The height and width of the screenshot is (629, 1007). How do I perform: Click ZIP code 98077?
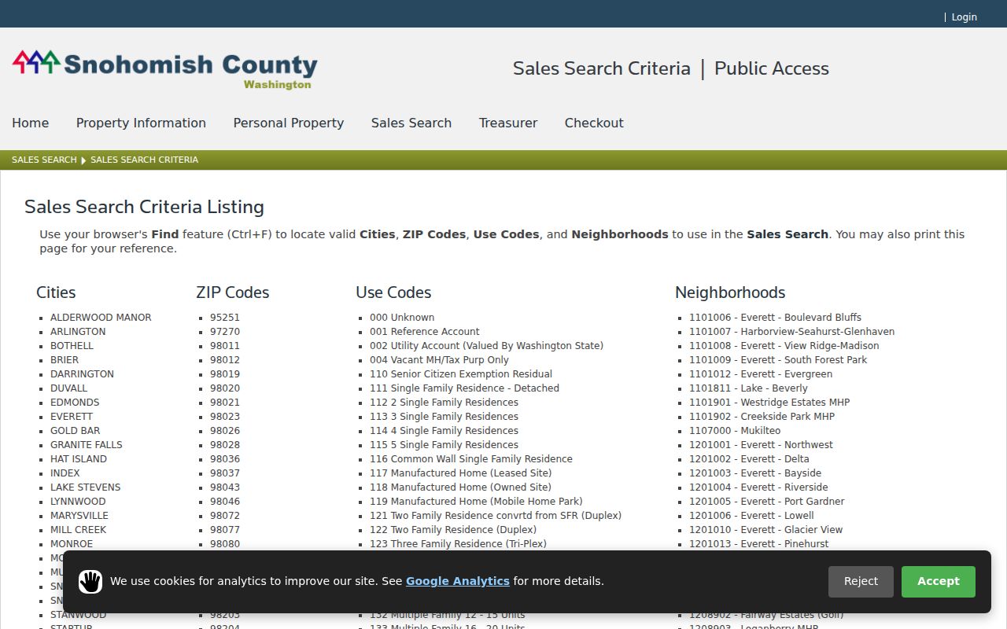pos(225,530)
